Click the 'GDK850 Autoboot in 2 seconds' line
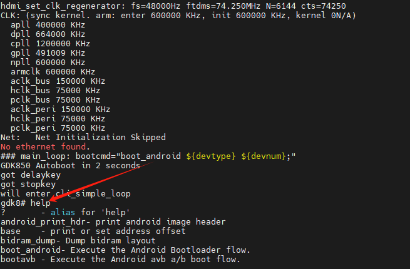This screenshot has width=410, height=269. [x=70, y=166]
